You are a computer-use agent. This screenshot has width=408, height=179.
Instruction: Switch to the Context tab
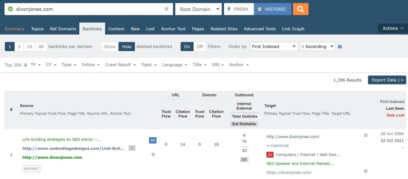point(116,29)
